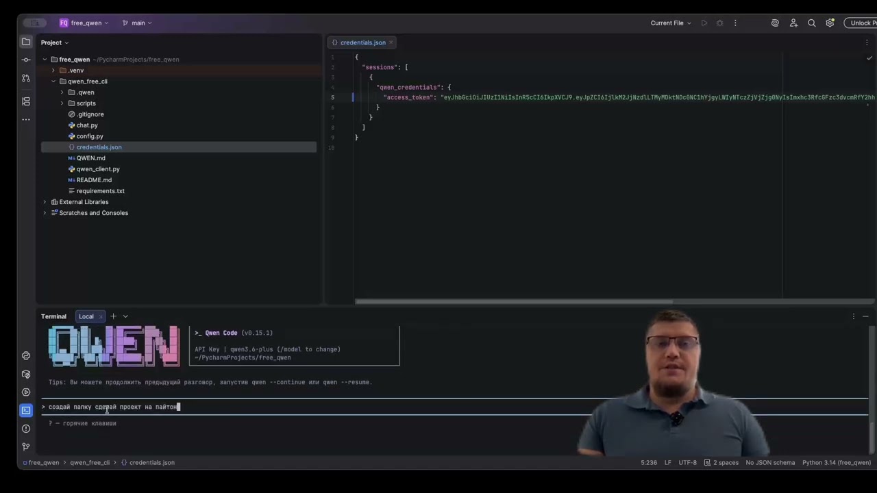The height and width of the screenshot is (493, 877).
Task: Open the main branch dropdown
Action: coord(137,23)
